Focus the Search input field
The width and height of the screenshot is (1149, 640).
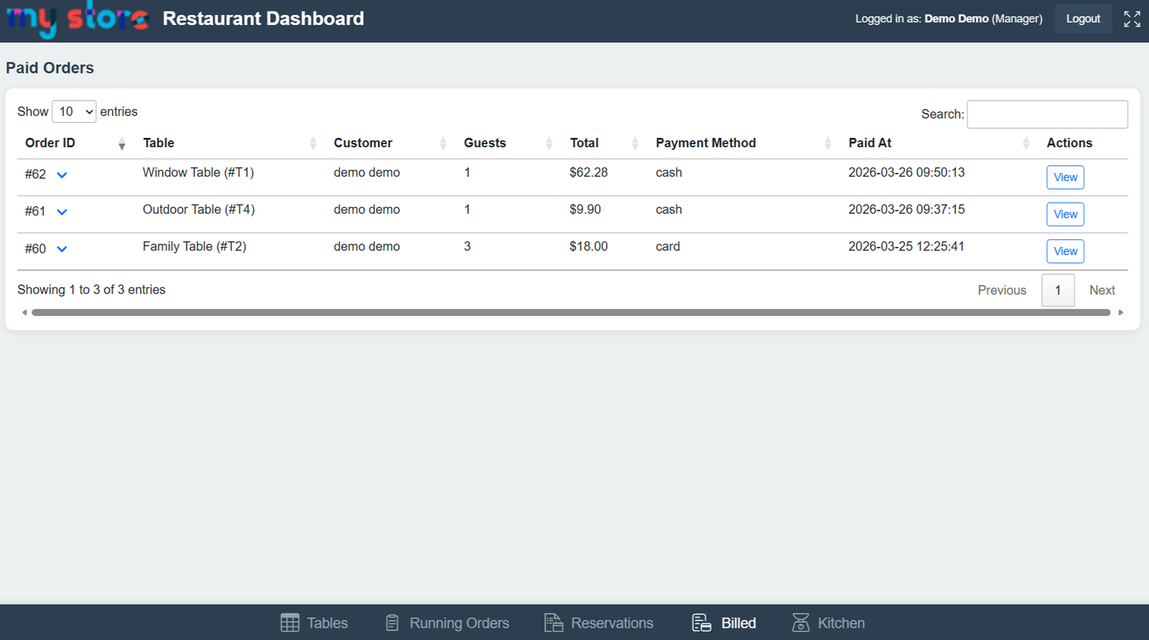coord(1047,114)
